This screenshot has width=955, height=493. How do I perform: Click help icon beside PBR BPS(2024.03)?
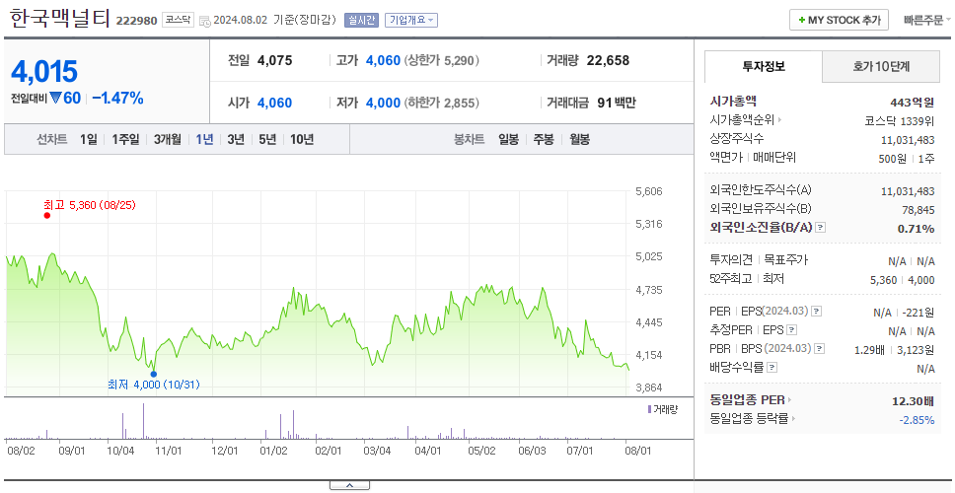[820, 349]
